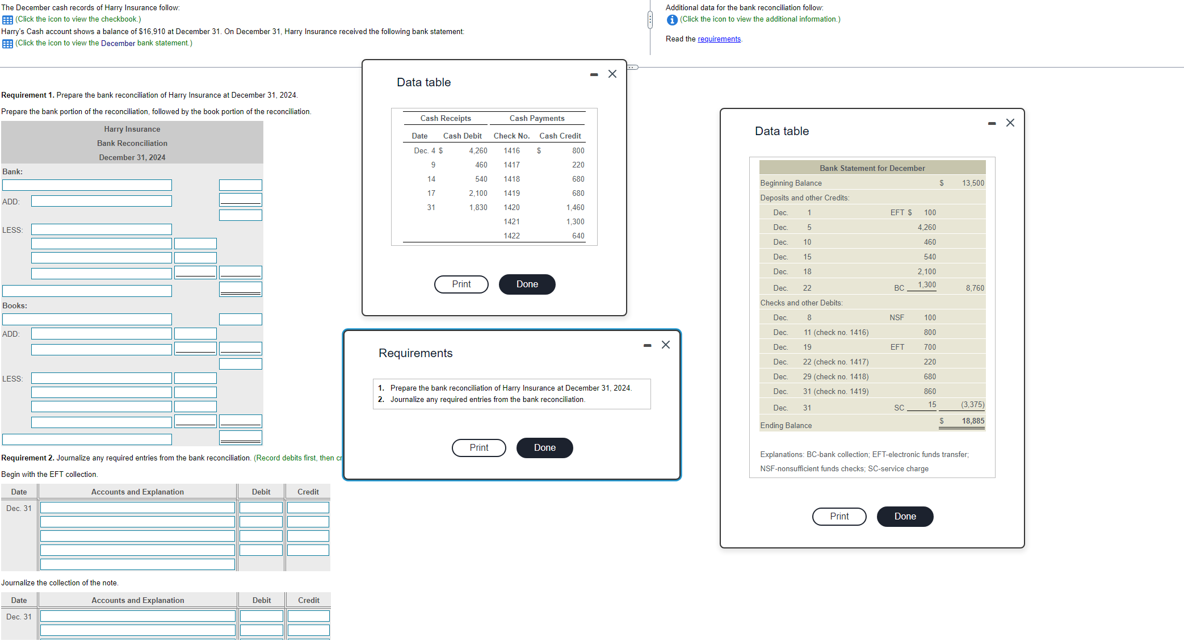1184x641 pixels.
Task: Close the checkbook Data table dialog
Action: (x=612, y=74)
